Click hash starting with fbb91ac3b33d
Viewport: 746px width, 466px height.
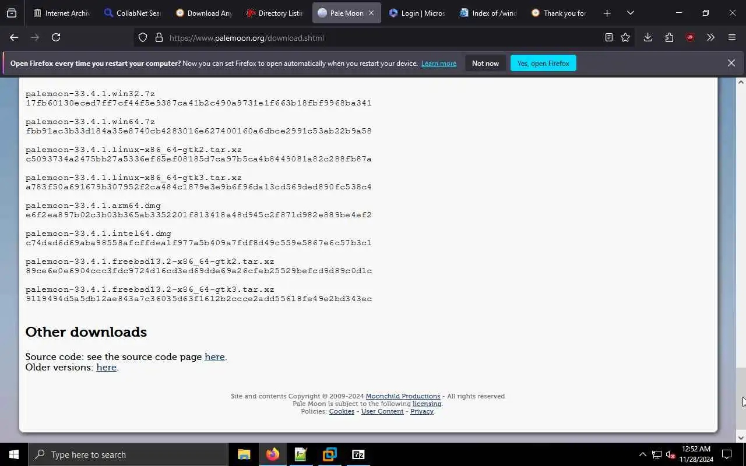199,131
